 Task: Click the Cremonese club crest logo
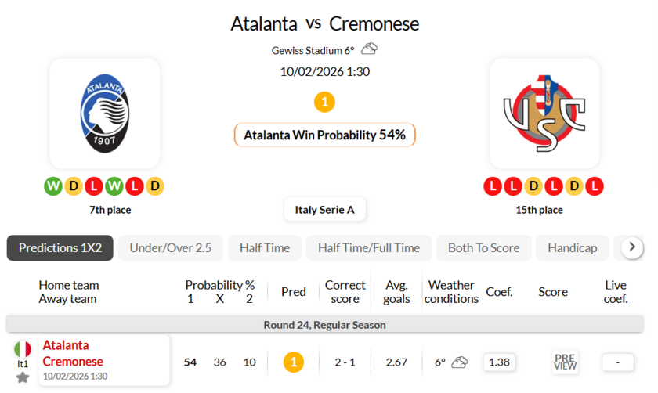click(x=544, y=114)
